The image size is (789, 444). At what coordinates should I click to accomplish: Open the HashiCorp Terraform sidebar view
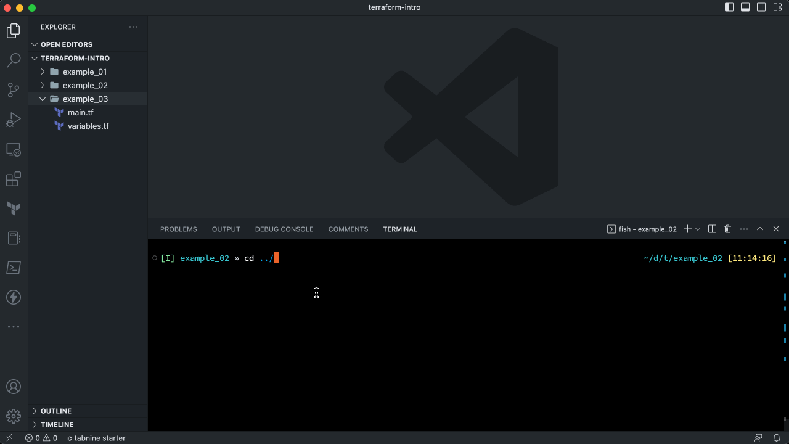(x=13, y=208)
